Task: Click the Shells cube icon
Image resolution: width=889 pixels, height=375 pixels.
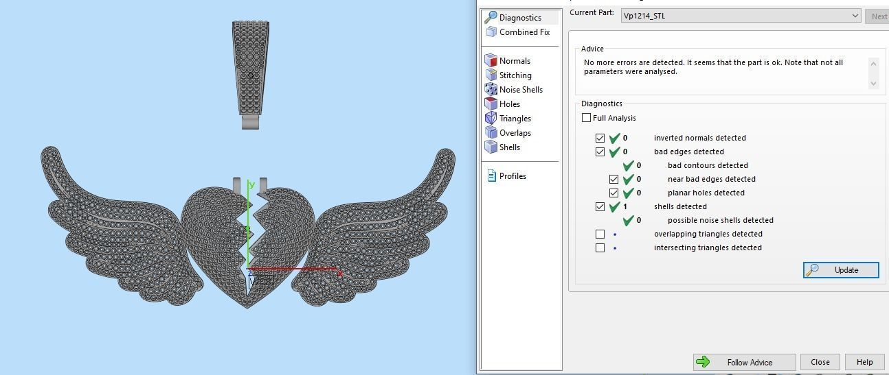Action: [x=491, y=147]
